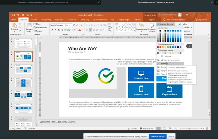Decrease the list indent level
218x139 pixels.
(98, 25)
